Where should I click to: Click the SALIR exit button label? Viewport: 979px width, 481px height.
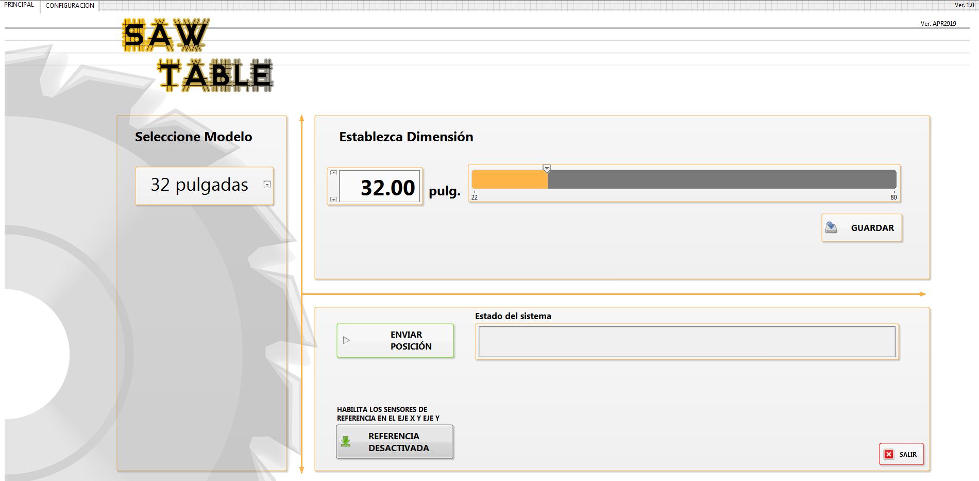pyautogui.click(x=907, y=454)
